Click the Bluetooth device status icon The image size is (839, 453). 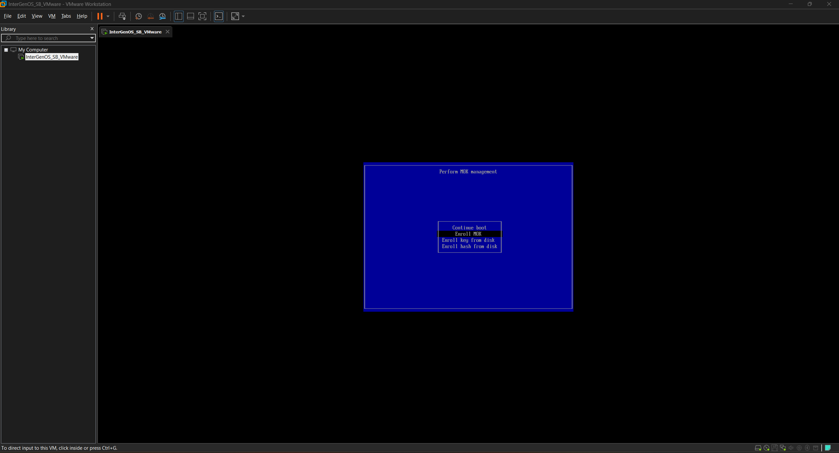[807, 448]
